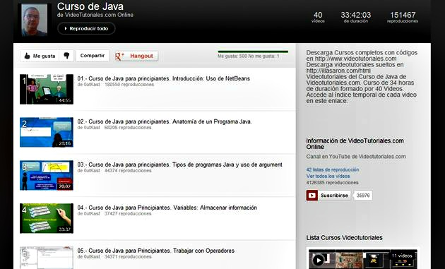The width and height of the screenshot is (445, 269).
Task: Open thumbnail of video 1 NetBeans introduction
Action: click(47, 89)
